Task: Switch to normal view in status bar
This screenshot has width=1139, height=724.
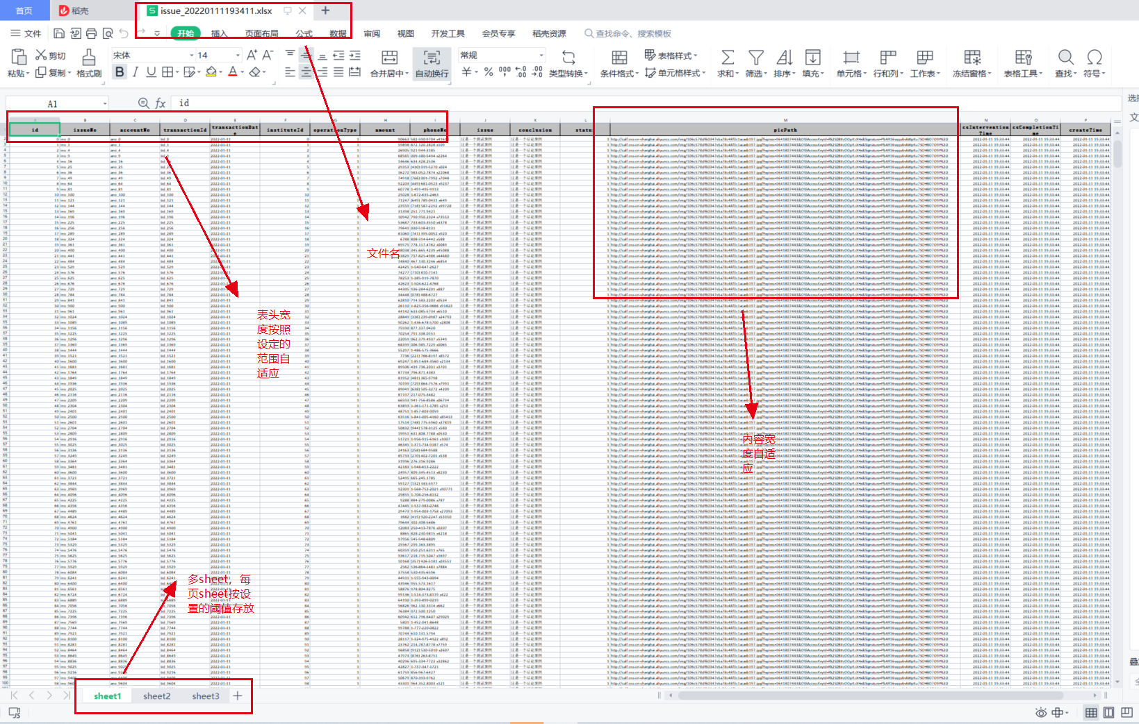Action: [1091, 712]
